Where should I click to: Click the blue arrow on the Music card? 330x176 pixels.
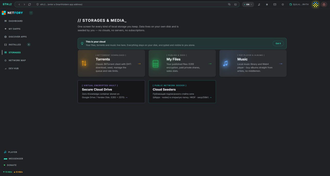(281, 64)
